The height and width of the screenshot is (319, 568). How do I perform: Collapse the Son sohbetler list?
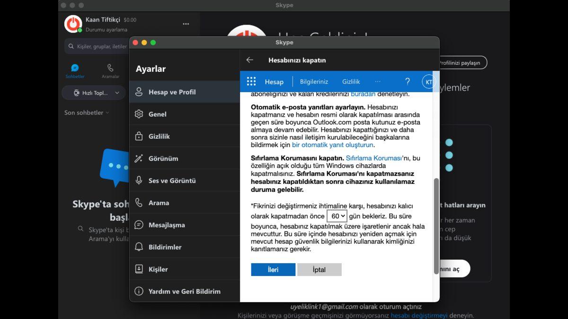[106, 112]
